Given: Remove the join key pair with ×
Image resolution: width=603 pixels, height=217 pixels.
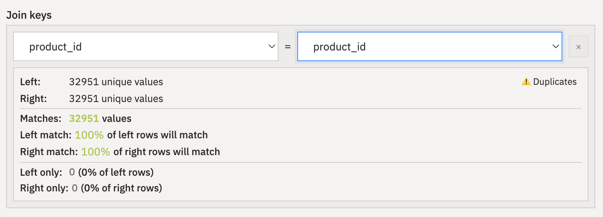Looking at the screenshot, I should (x=578, y=47).
